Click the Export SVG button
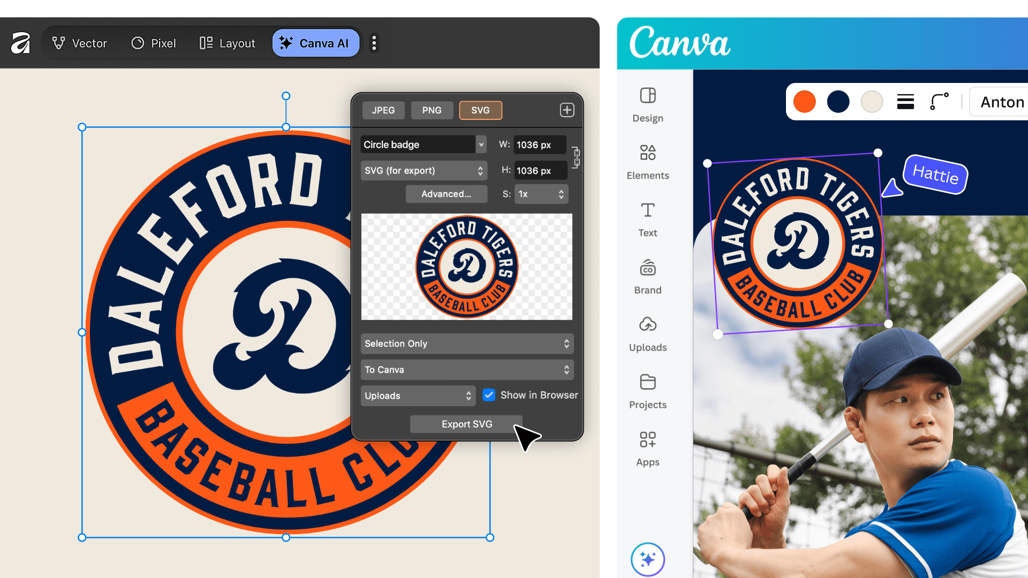 [x=466, y=424]
